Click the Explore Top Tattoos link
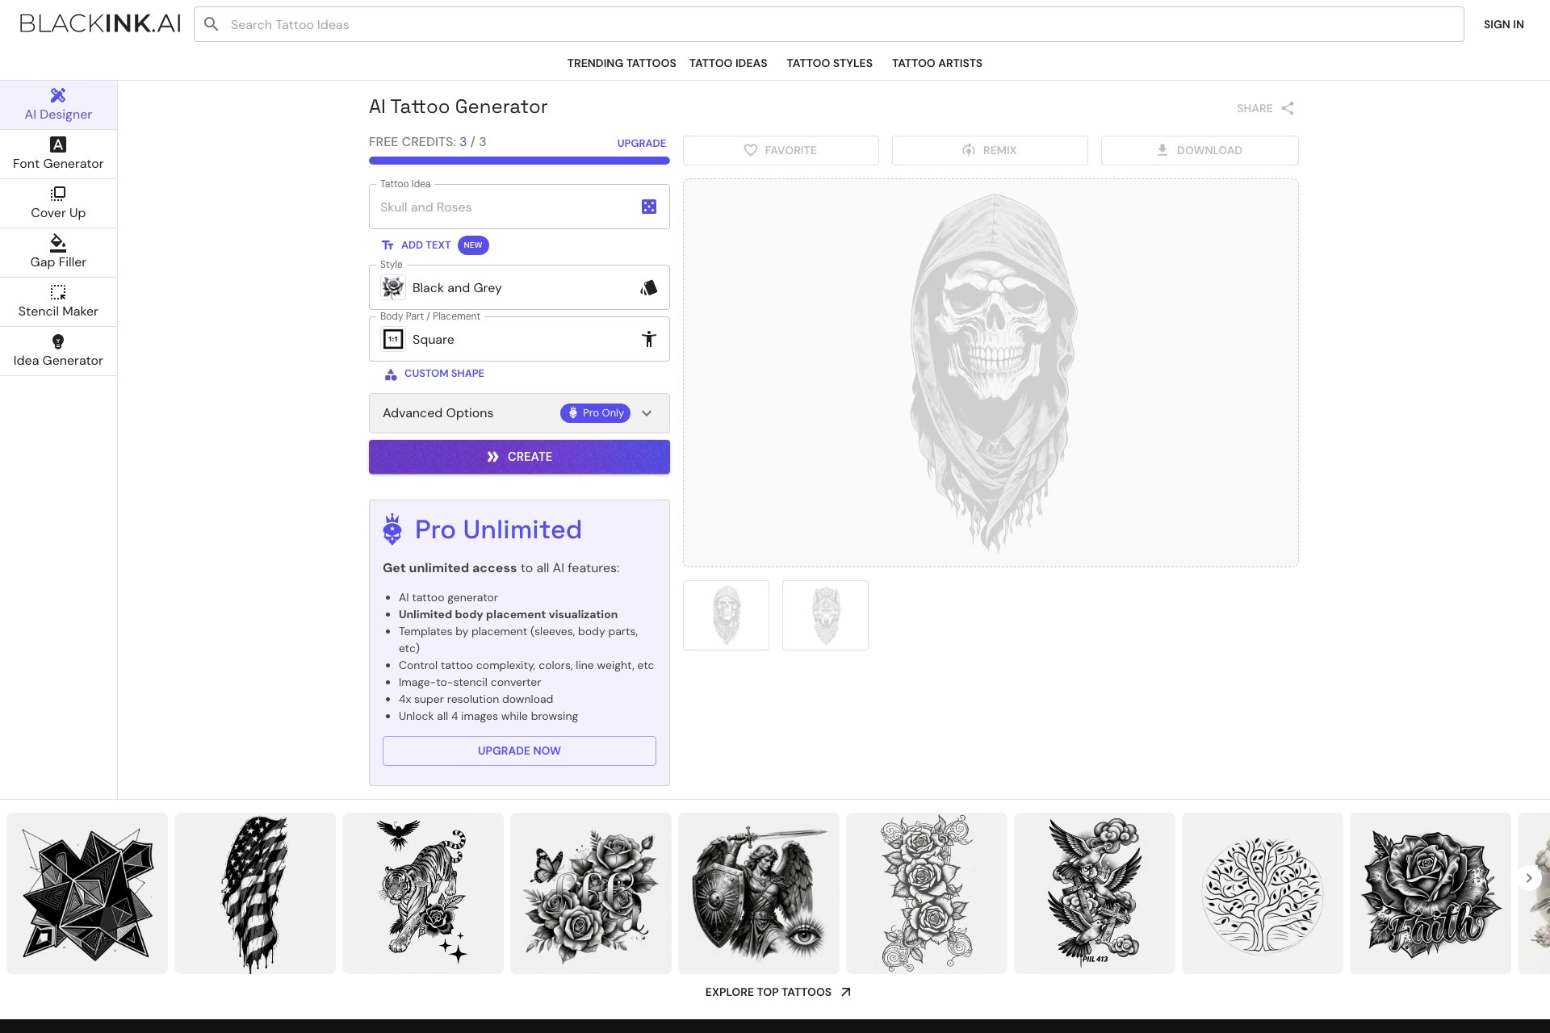Viewport: 1550px width, 1033px height. click(x=777, y=992)
